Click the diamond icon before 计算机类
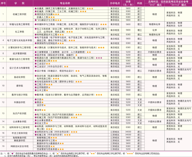The image size is (192, 157). point(35,47)
